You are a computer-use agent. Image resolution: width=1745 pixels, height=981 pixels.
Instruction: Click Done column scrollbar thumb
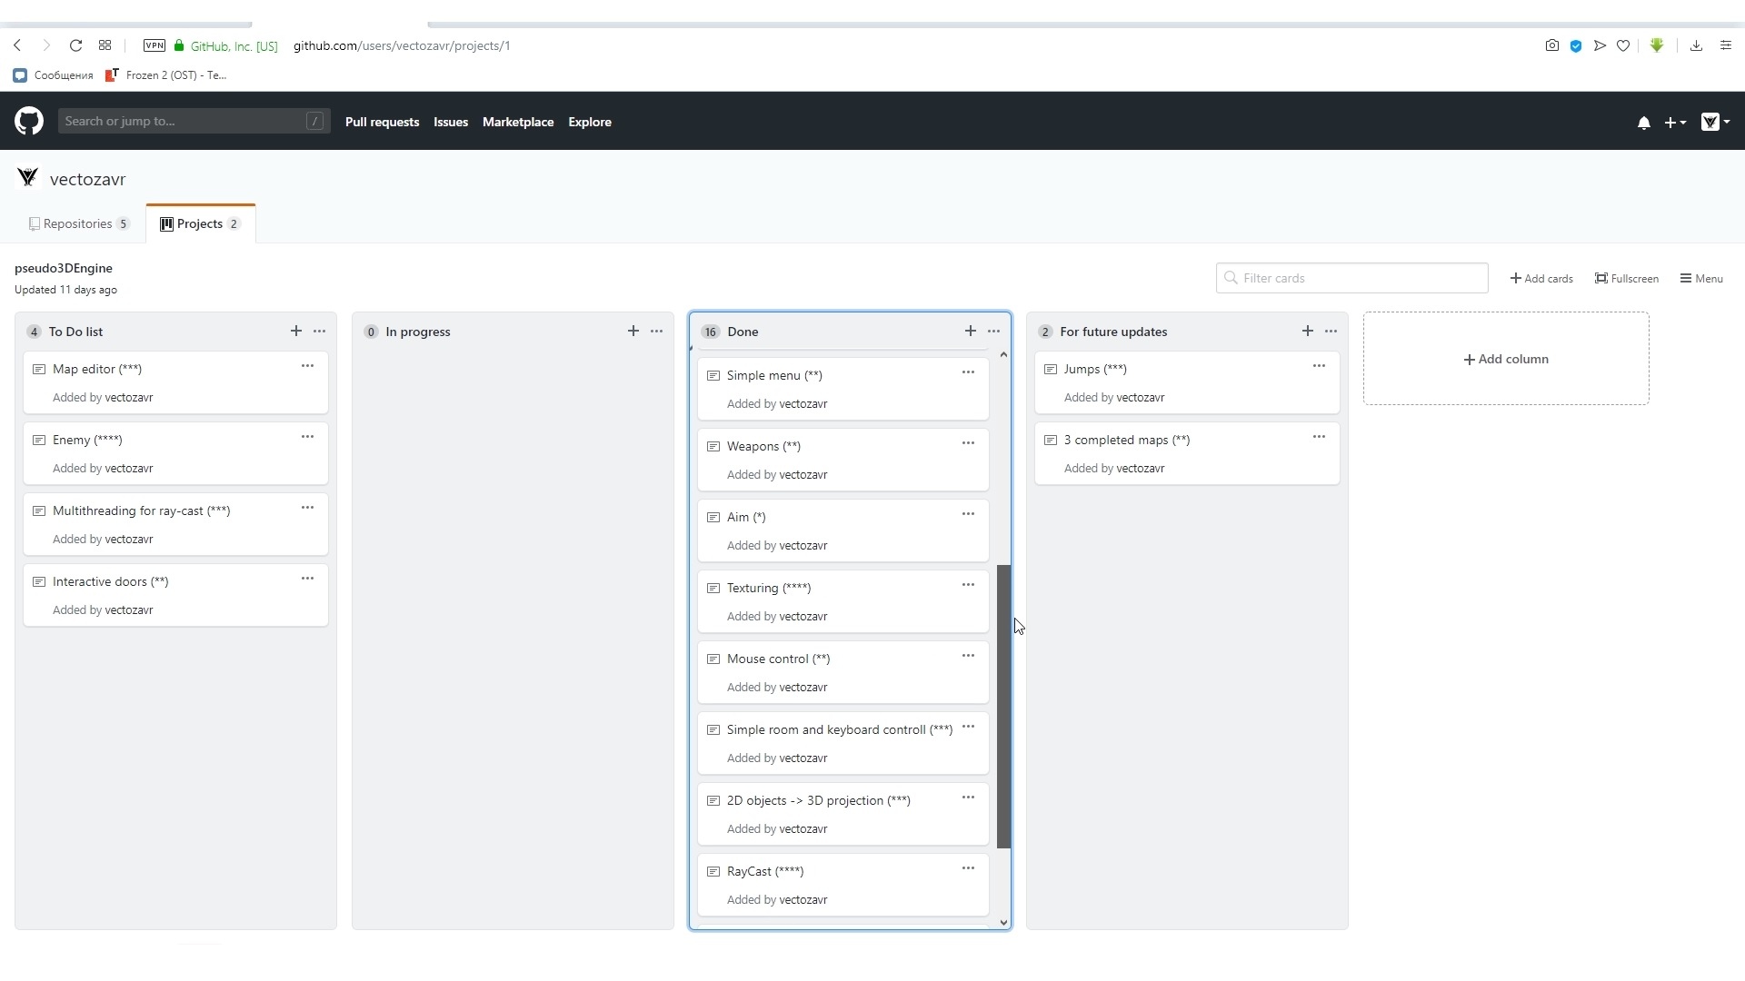click(1003, 707)
